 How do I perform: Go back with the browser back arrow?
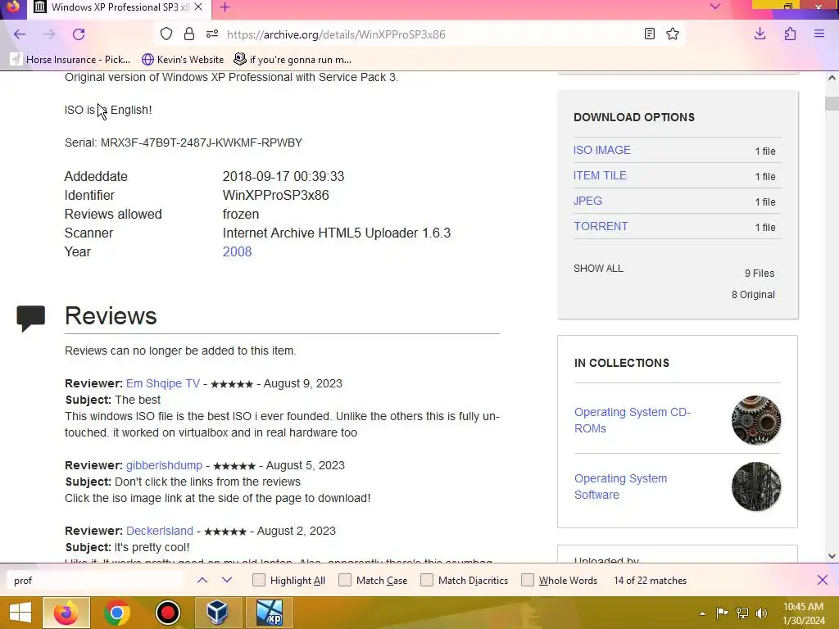(x=20, y=34)
